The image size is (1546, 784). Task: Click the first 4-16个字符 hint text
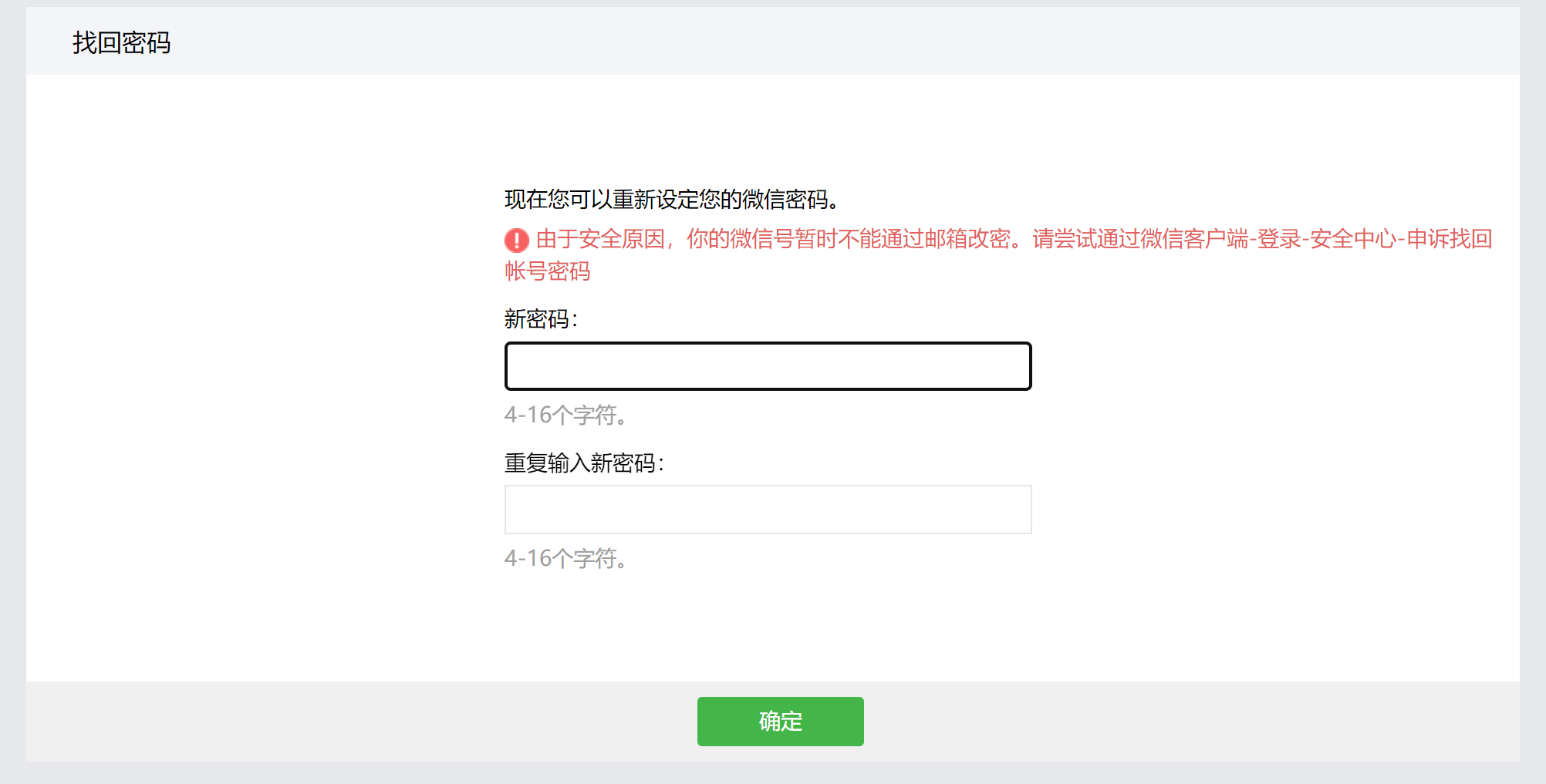[564, 416]
